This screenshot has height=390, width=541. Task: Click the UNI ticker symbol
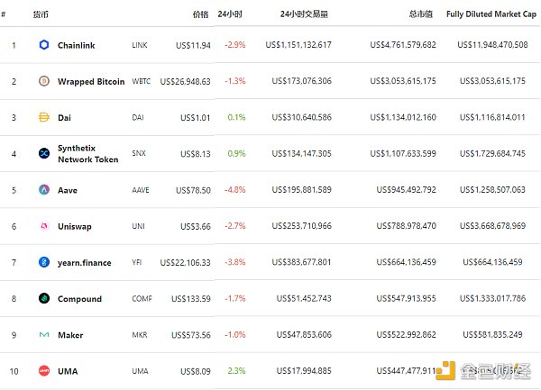coord(138,226)
